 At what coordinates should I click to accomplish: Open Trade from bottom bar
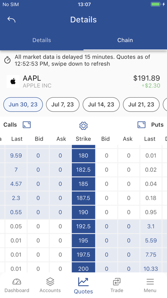tap(117, 286)
